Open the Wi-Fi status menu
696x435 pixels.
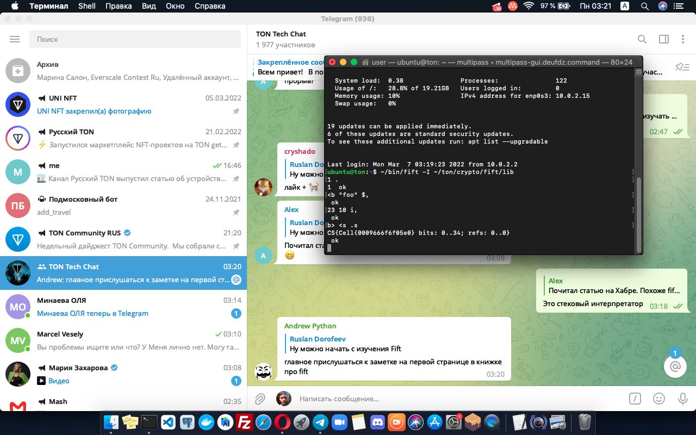tap(529, 6)
